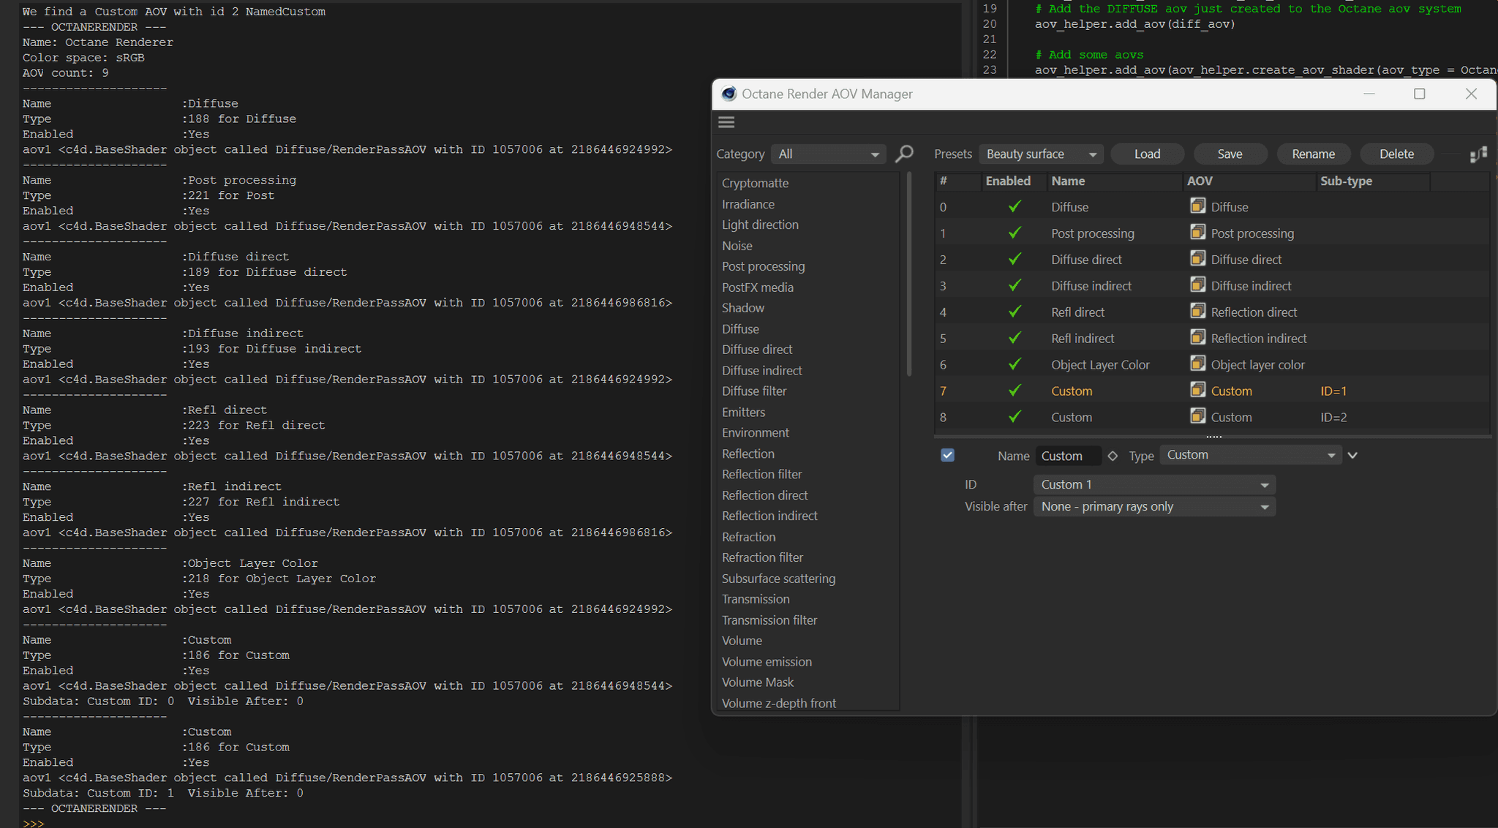Select Emitters in category list
Image resolution: width=1498 pixels, height=828 pixels.
pyautogui.click(x=743, y=412)
